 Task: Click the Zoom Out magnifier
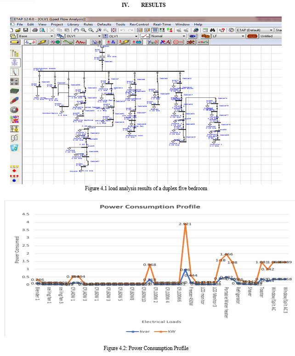(x=91, y=30)
